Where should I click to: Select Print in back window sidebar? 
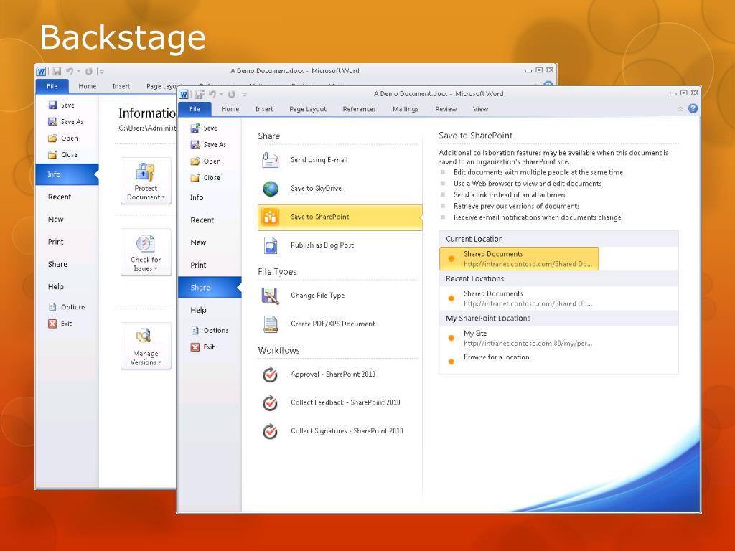click(67, 242)
